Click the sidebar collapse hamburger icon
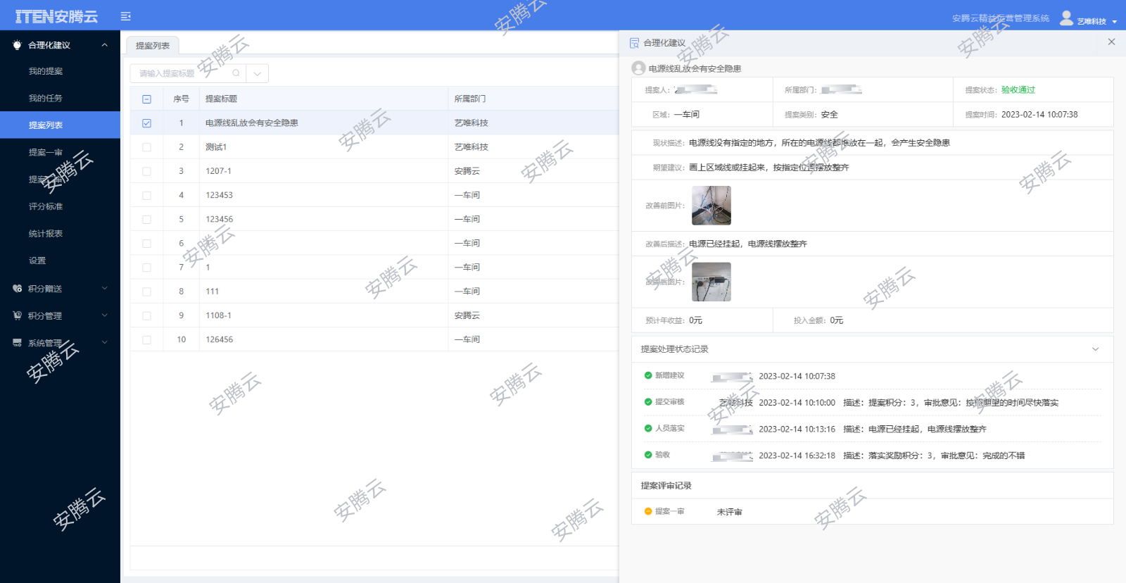Screen dimensions: 1126x583 click(126, 16)
